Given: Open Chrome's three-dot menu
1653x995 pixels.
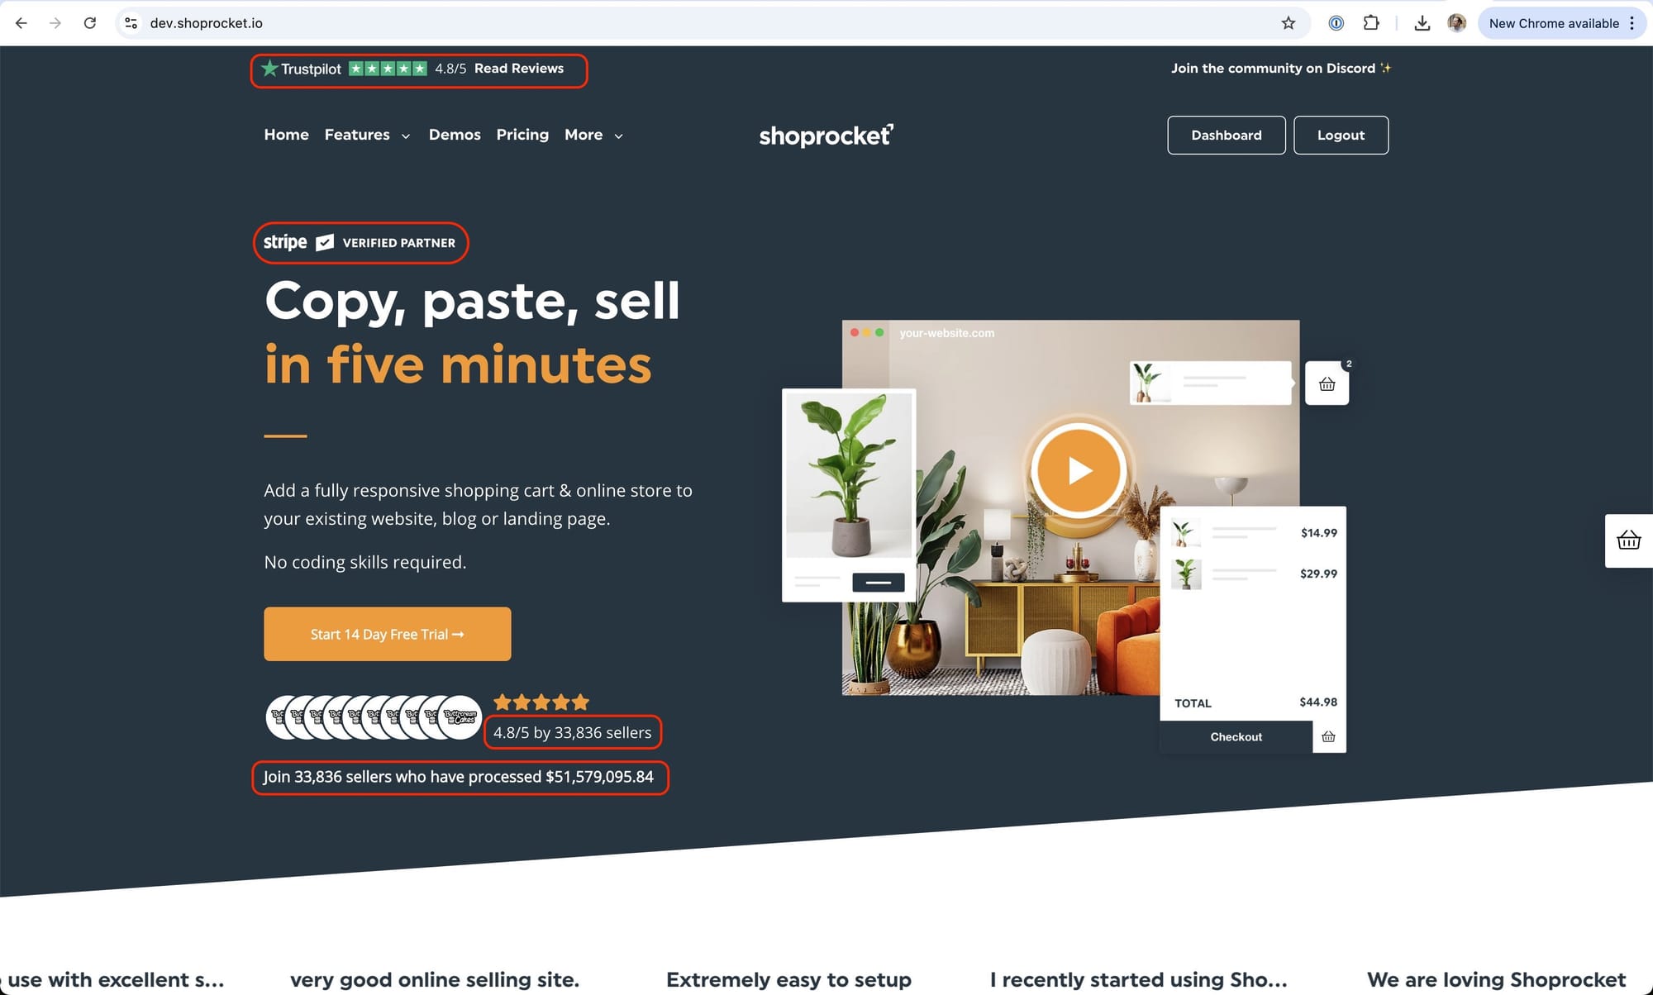Looking at the screenshot, I should 1632,23.
